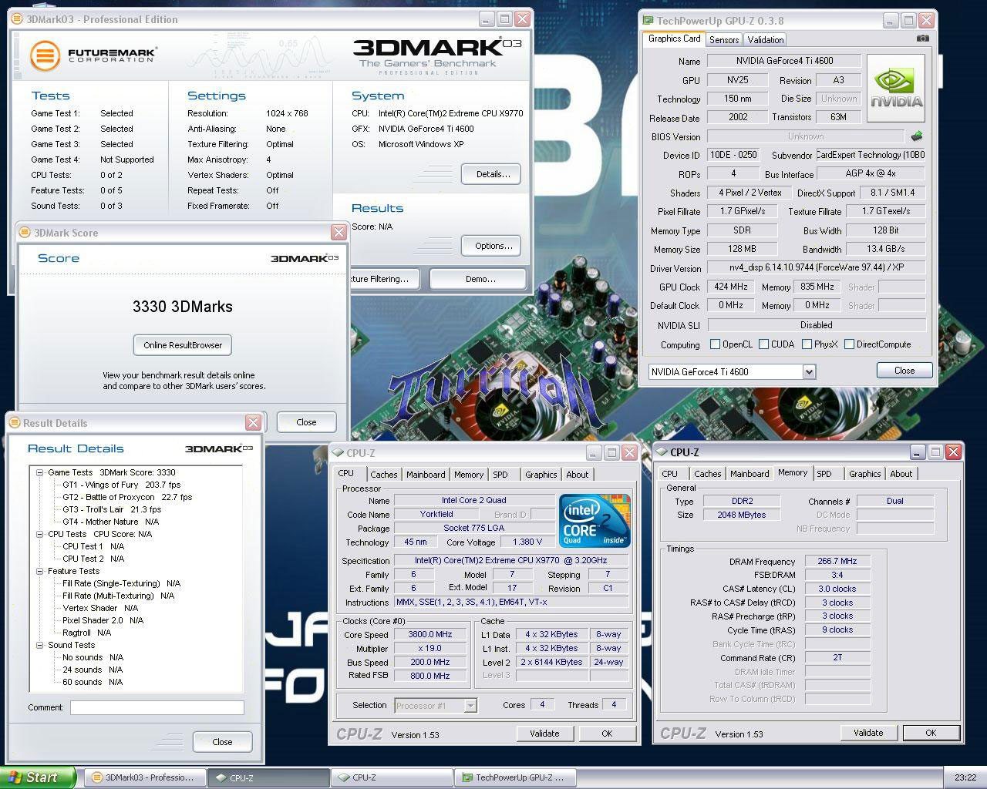The width and height of the screenshot is (987, 789).
Task: Click Close button in Result Details
Action: 222,742
